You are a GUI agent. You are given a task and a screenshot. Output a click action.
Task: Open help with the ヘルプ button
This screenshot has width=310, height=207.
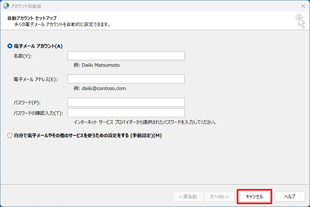(290, 196)
